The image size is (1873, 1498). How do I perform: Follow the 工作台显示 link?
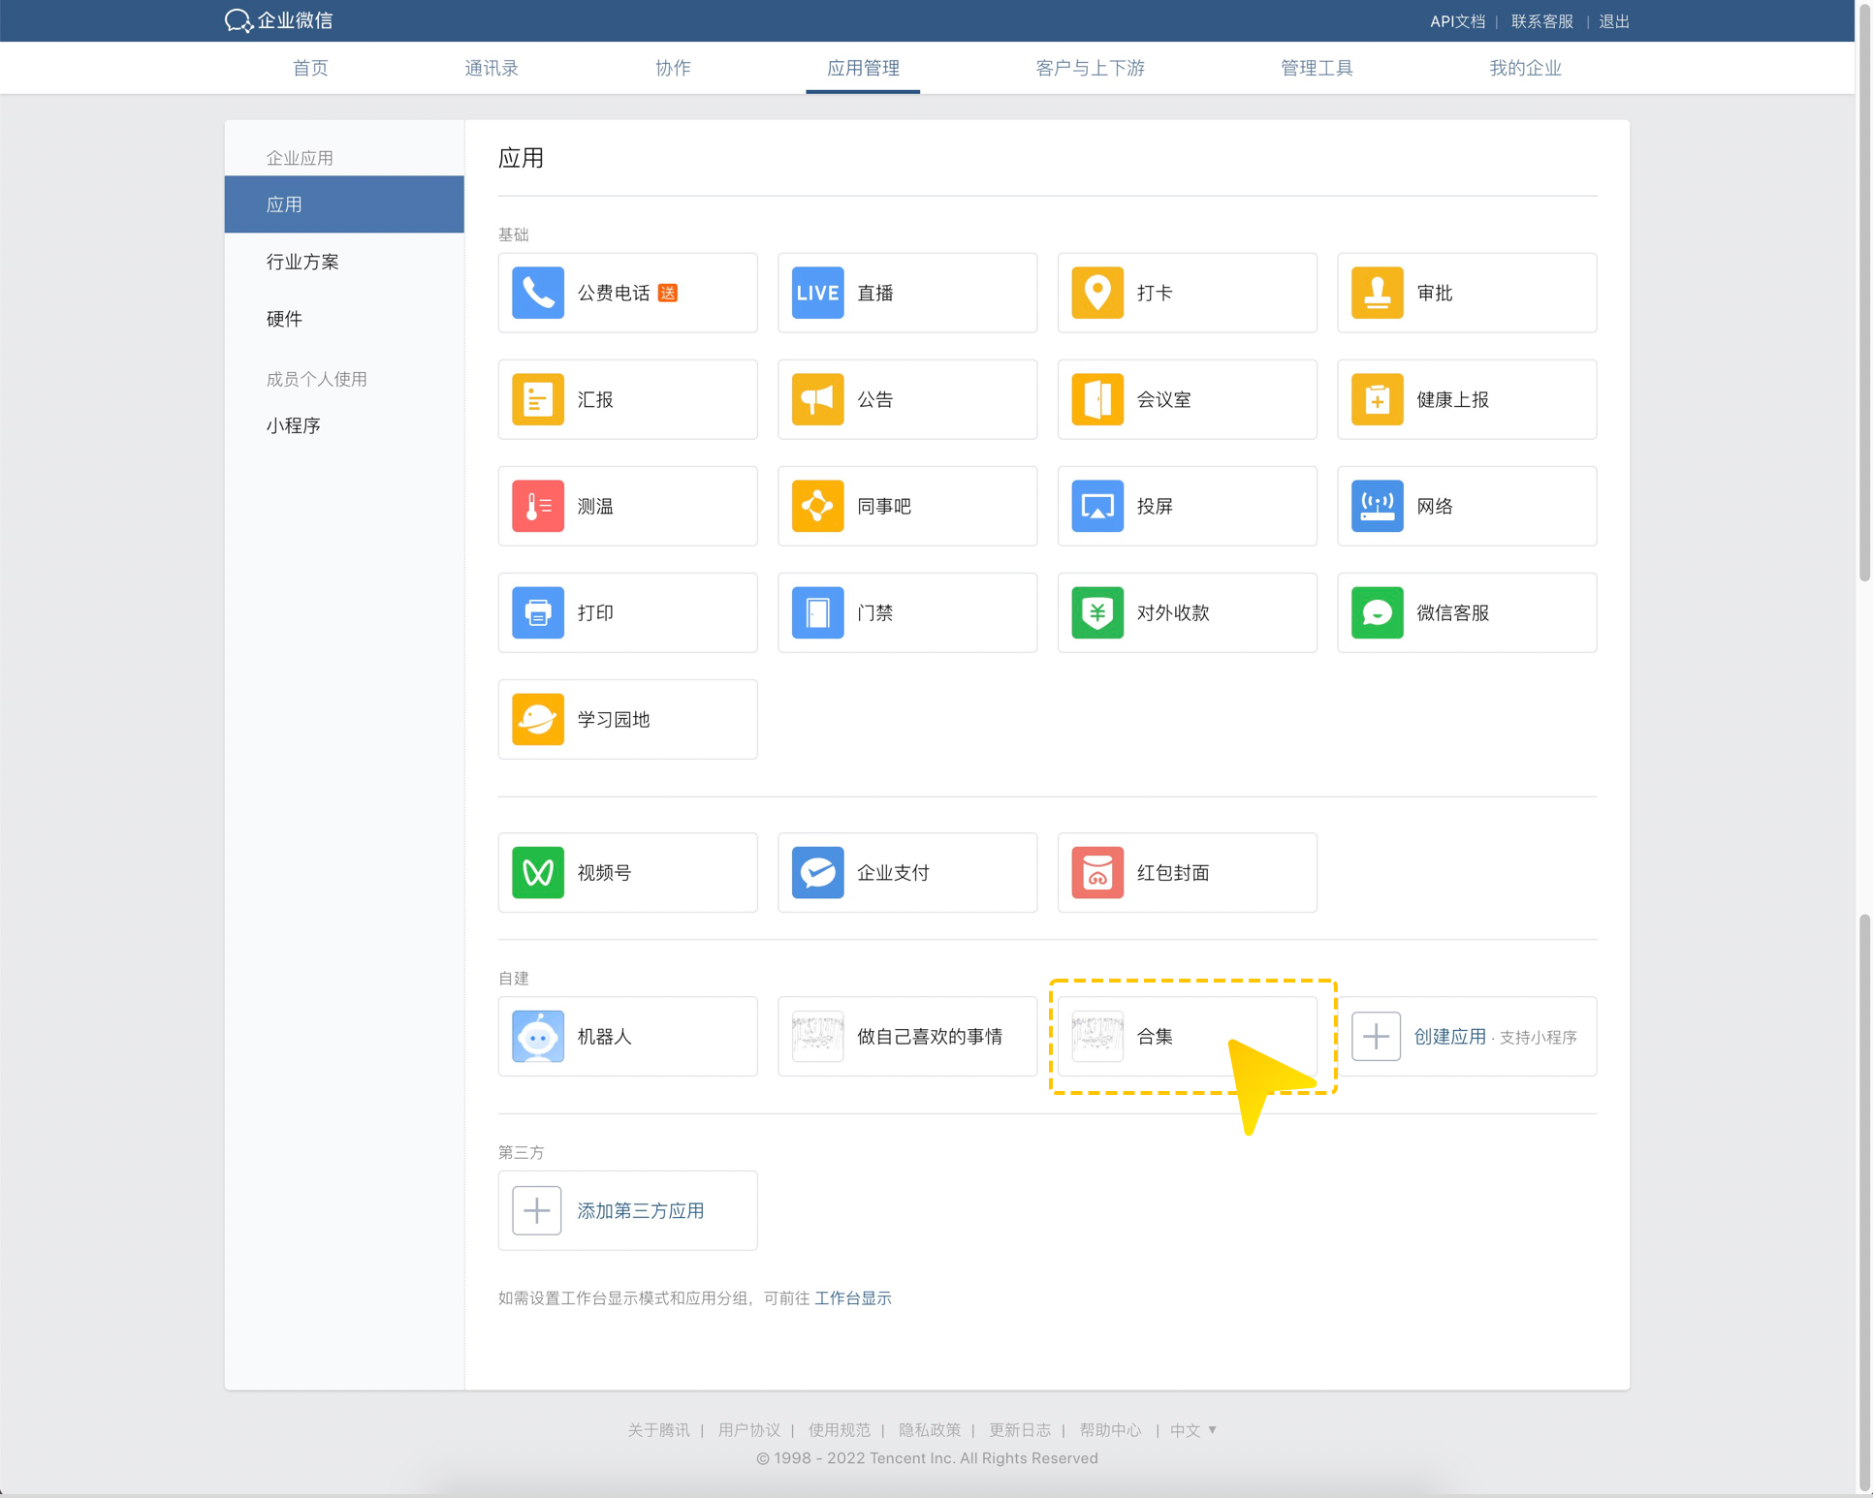point(852,1297)
